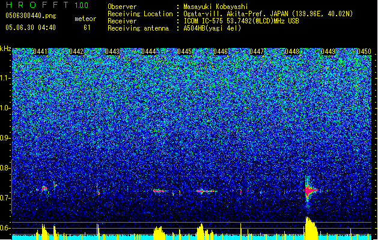The image size is (378, 240).
Task: Click the 0.8 kHz axis tick label
Action: click(5, 168)
